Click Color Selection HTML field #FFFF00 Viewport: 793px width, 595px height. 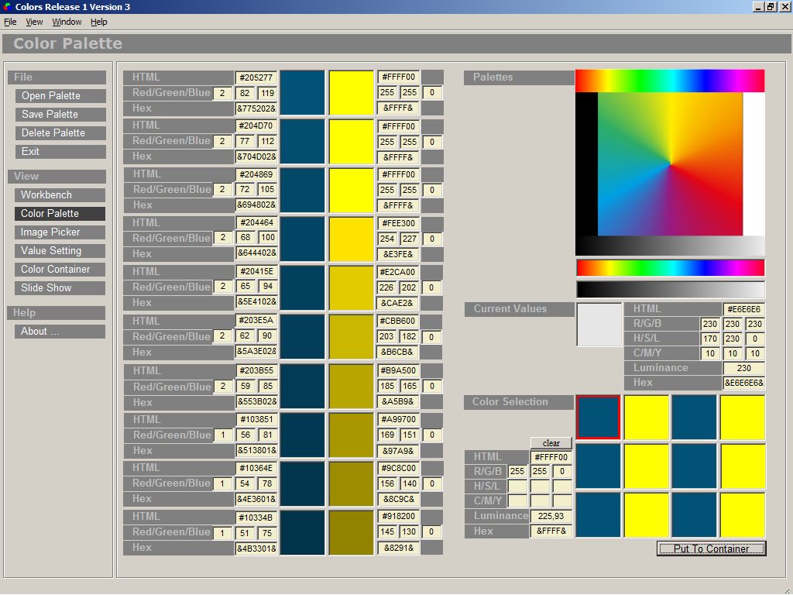tap(551, 457)
